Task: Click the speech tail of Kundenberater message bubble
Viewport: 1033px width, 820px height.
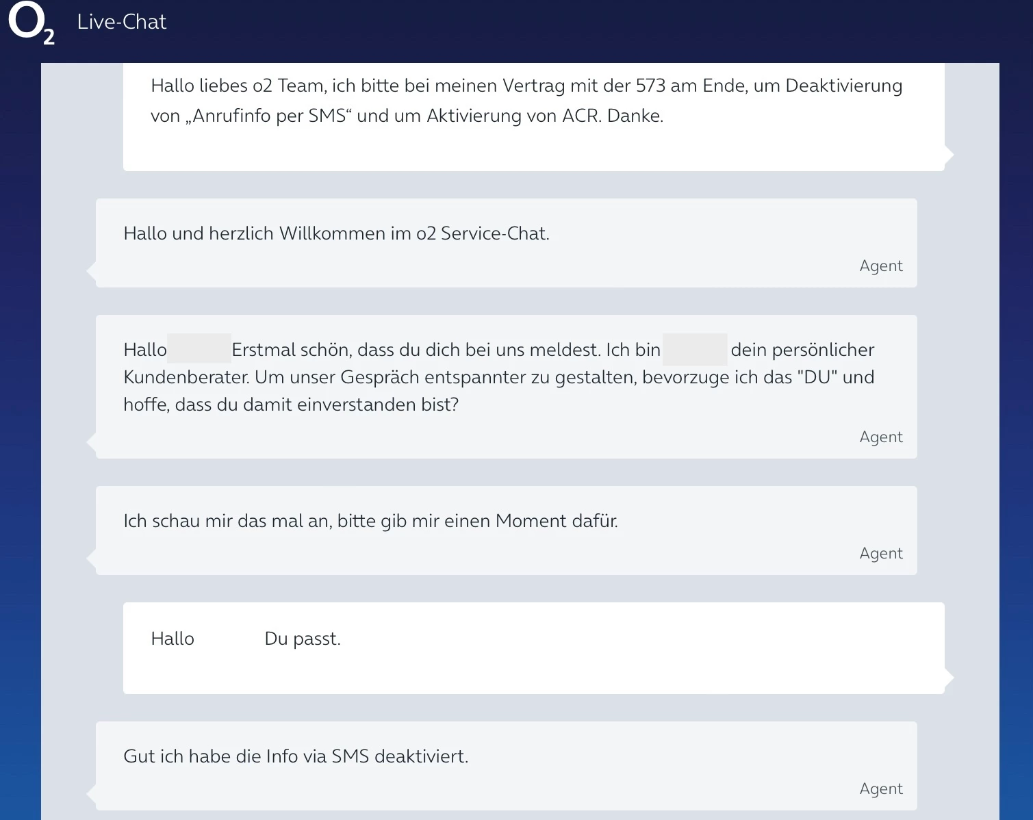Action: click(92, 442)
